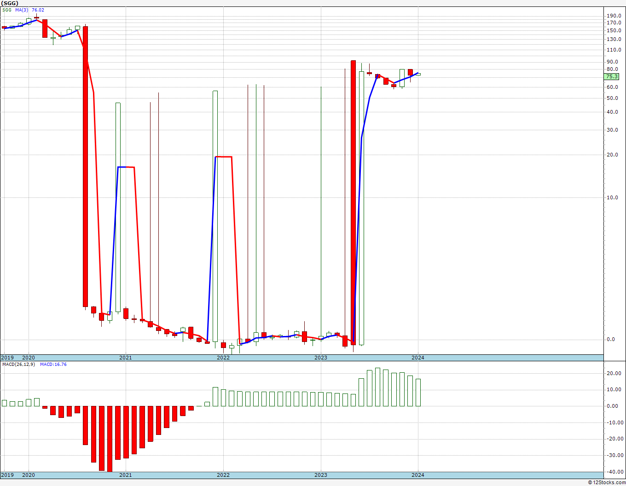The width and height of the screenshot is (626, 486).
Task: Click the 110.0 price axis label
Action: pos(614,50)
